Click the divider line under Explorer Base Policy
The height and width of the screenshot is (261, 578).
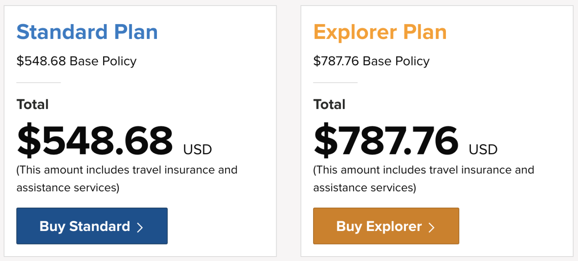click(x=335, y=83)
